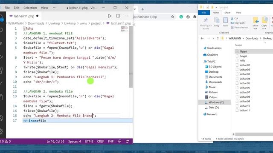This screenshot has height=153, width=273.
Task: Bookmark page with star icon in browser
Action: tap(172, 17)
